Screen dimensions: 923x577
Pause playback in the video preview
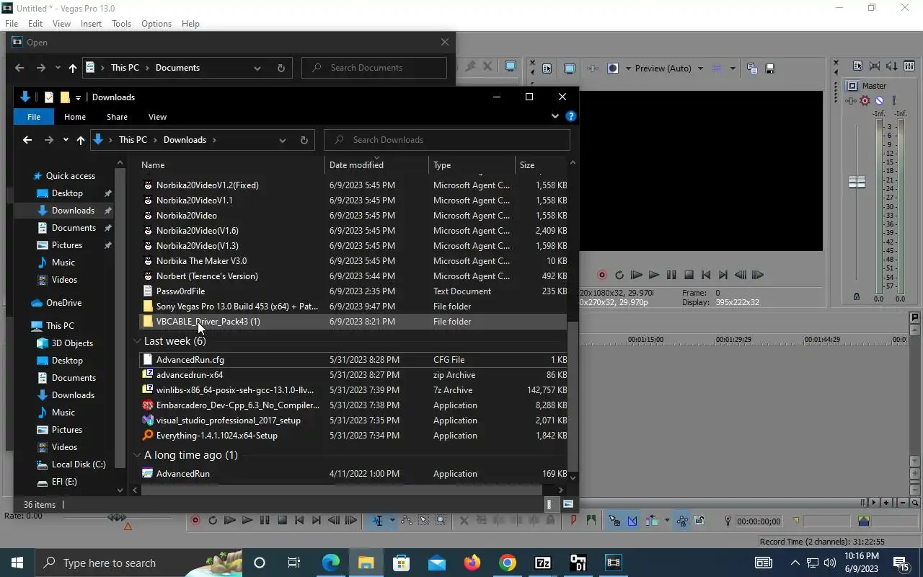(x=671, y=275)
